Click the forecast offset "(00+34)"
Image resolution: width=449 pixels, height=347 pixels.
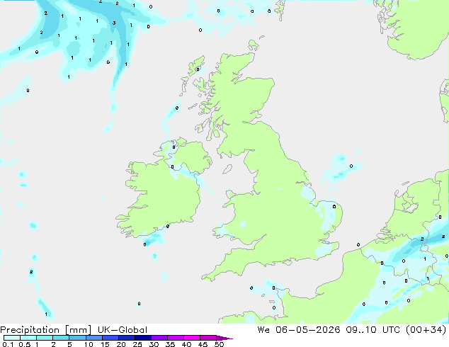pos(426,329)
